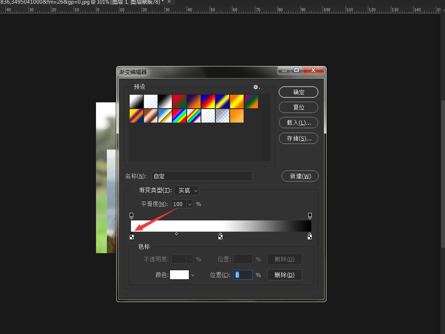Click the color midpoint diamond below gradient
This screenshot has height=334, width=445.
176,234
